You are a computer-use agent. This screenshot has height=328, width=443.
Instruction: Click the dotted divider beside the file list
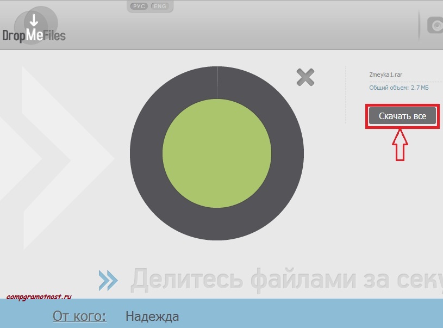click(346, 95)
